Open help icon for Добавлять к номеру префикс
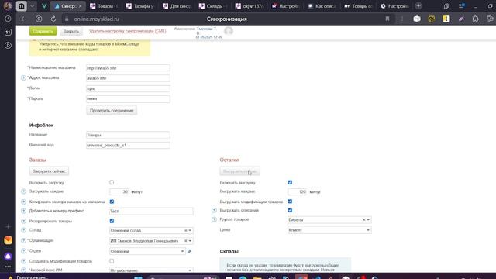 [24, 211]
